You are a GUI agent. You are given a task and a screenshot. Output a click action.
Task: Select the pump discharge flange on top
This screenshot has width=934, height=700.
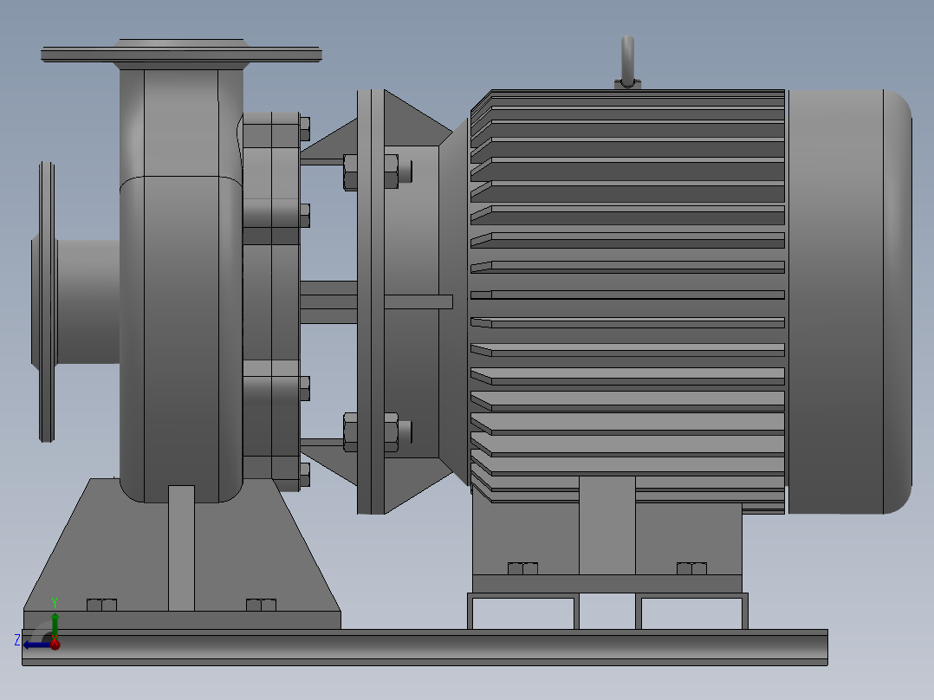pyautogui.click(x=181, y=55)
